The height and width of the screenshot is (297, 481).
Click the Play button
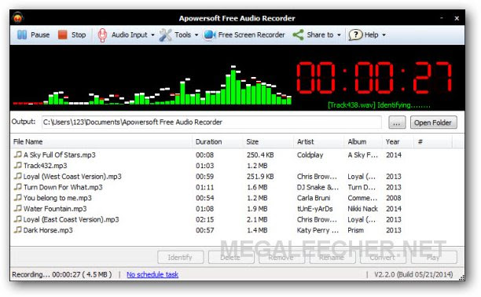(x=434, y=257)
